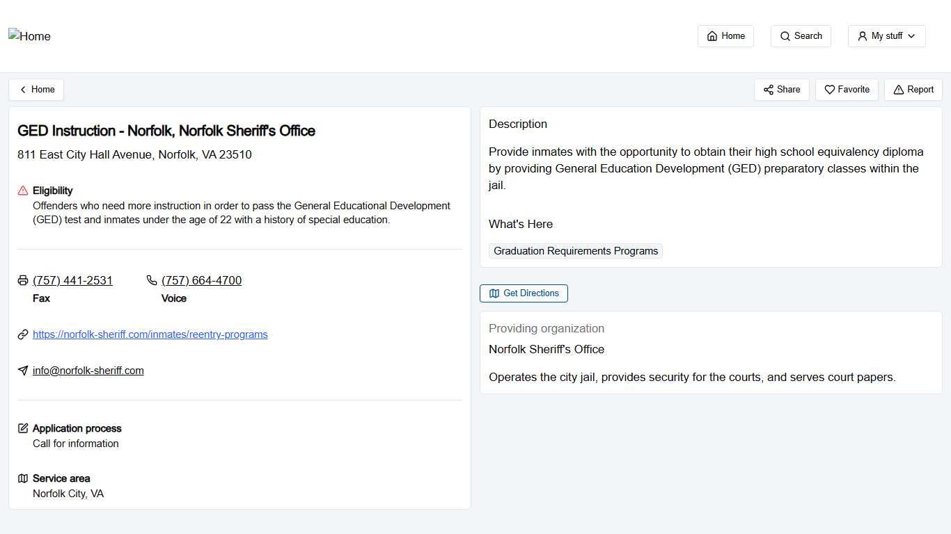Click the warning triangle next to Eligibility

point(22,190)
